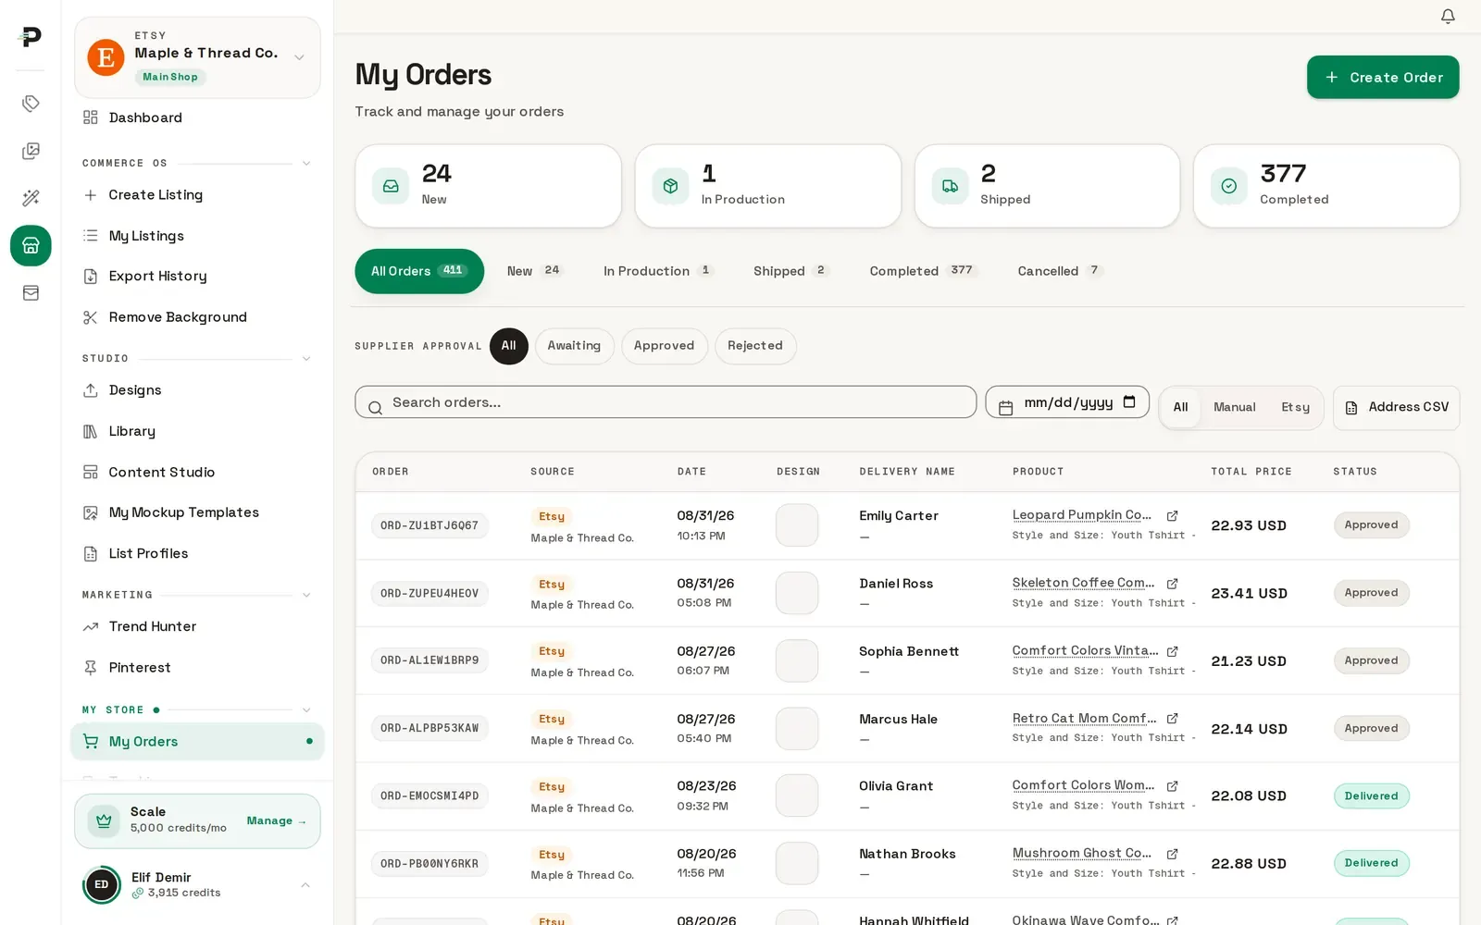The height and width of the screenshot is (925, 1481).
Task: Click the Shipped truck icon
Action: 950,186
